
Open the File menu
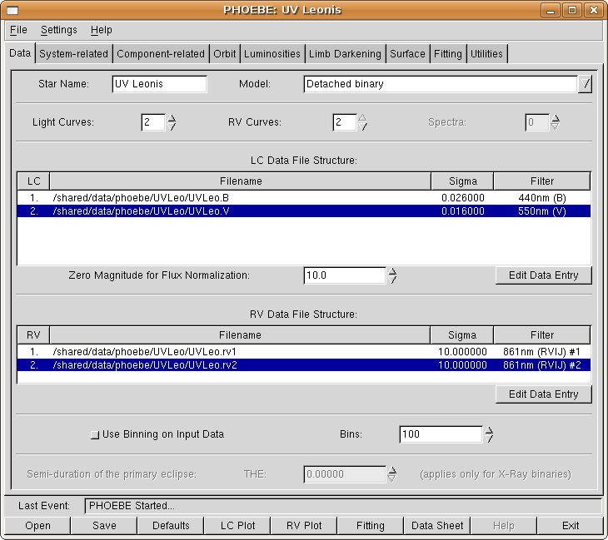18,30
